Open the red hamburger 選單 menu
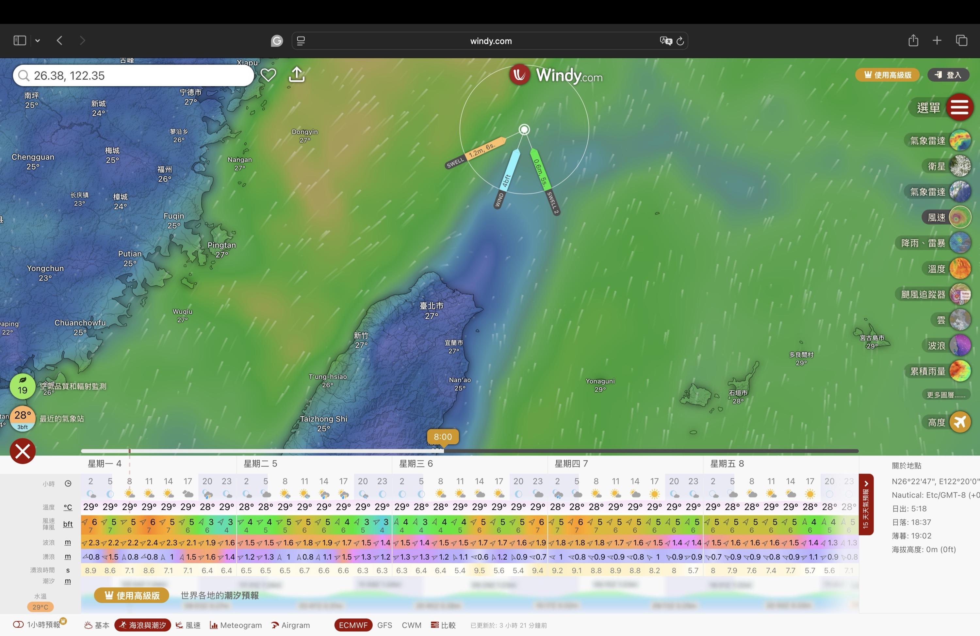This screenshot has width=980, height=636. (x=959, y=107)
